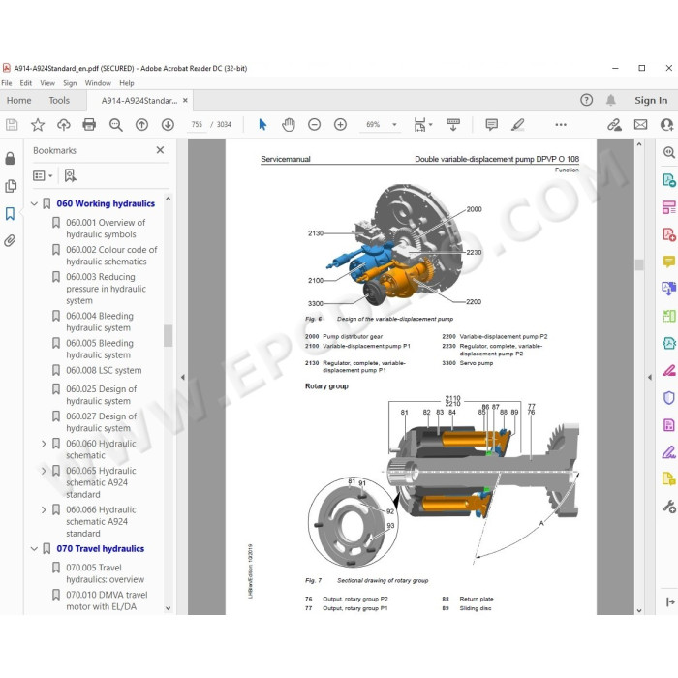Go to previous page arrow
Screen dimensions: 678x678
(x=141, y=125)
